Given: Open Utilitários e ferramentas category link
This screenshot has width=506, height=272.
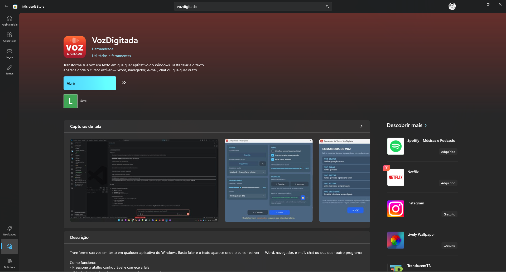Looking at the screenshot, I should pyautogui.click(x=111, y=56).
